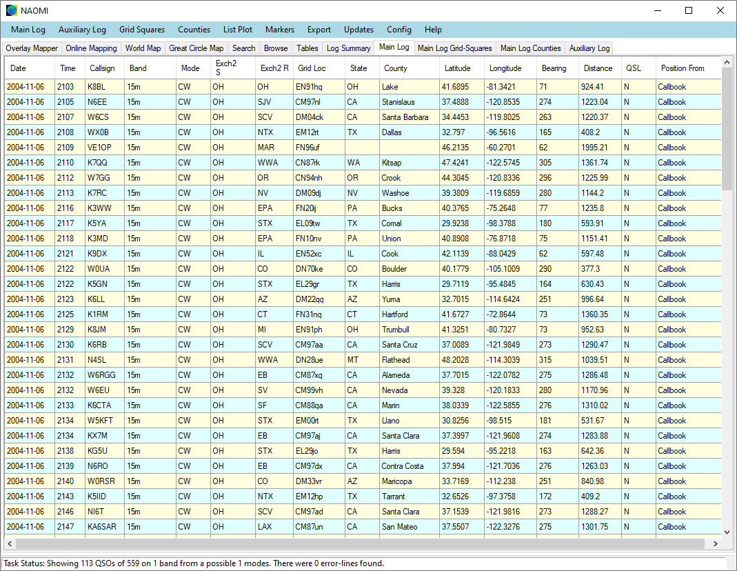Click the State column header

363,68
